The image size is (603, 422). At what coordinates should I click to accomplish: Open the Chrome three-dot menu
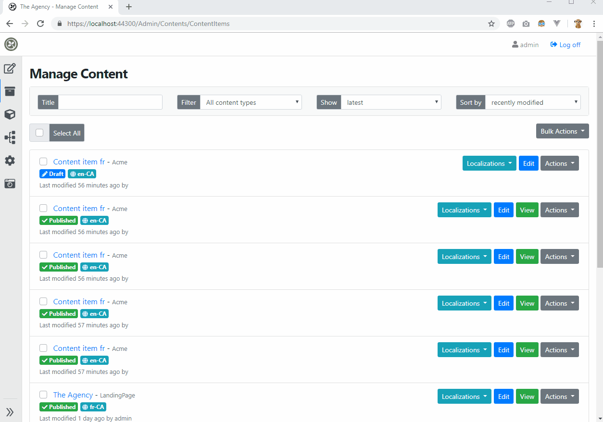coord(594,24)
